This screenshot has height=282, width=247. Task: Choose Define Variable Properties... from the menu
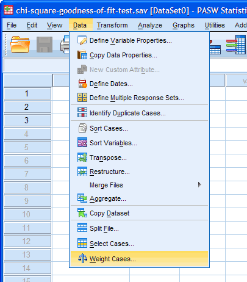click(139, 40)
